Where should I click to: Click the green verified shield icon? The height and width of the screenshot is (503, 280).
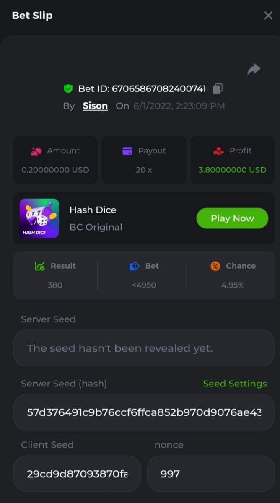[x=68, y=88]
